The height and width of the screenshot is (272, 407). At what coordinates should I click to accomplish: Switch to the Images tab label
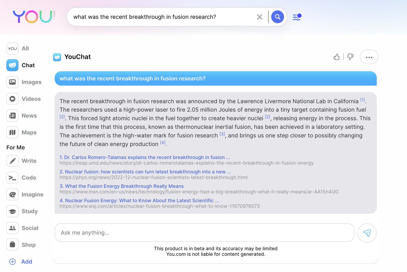click(32, 82)
